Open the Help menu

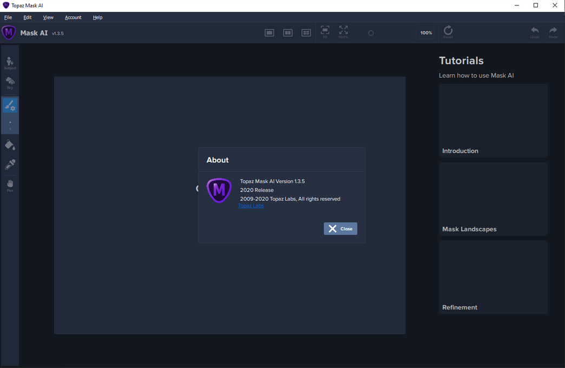coord(97,17)
